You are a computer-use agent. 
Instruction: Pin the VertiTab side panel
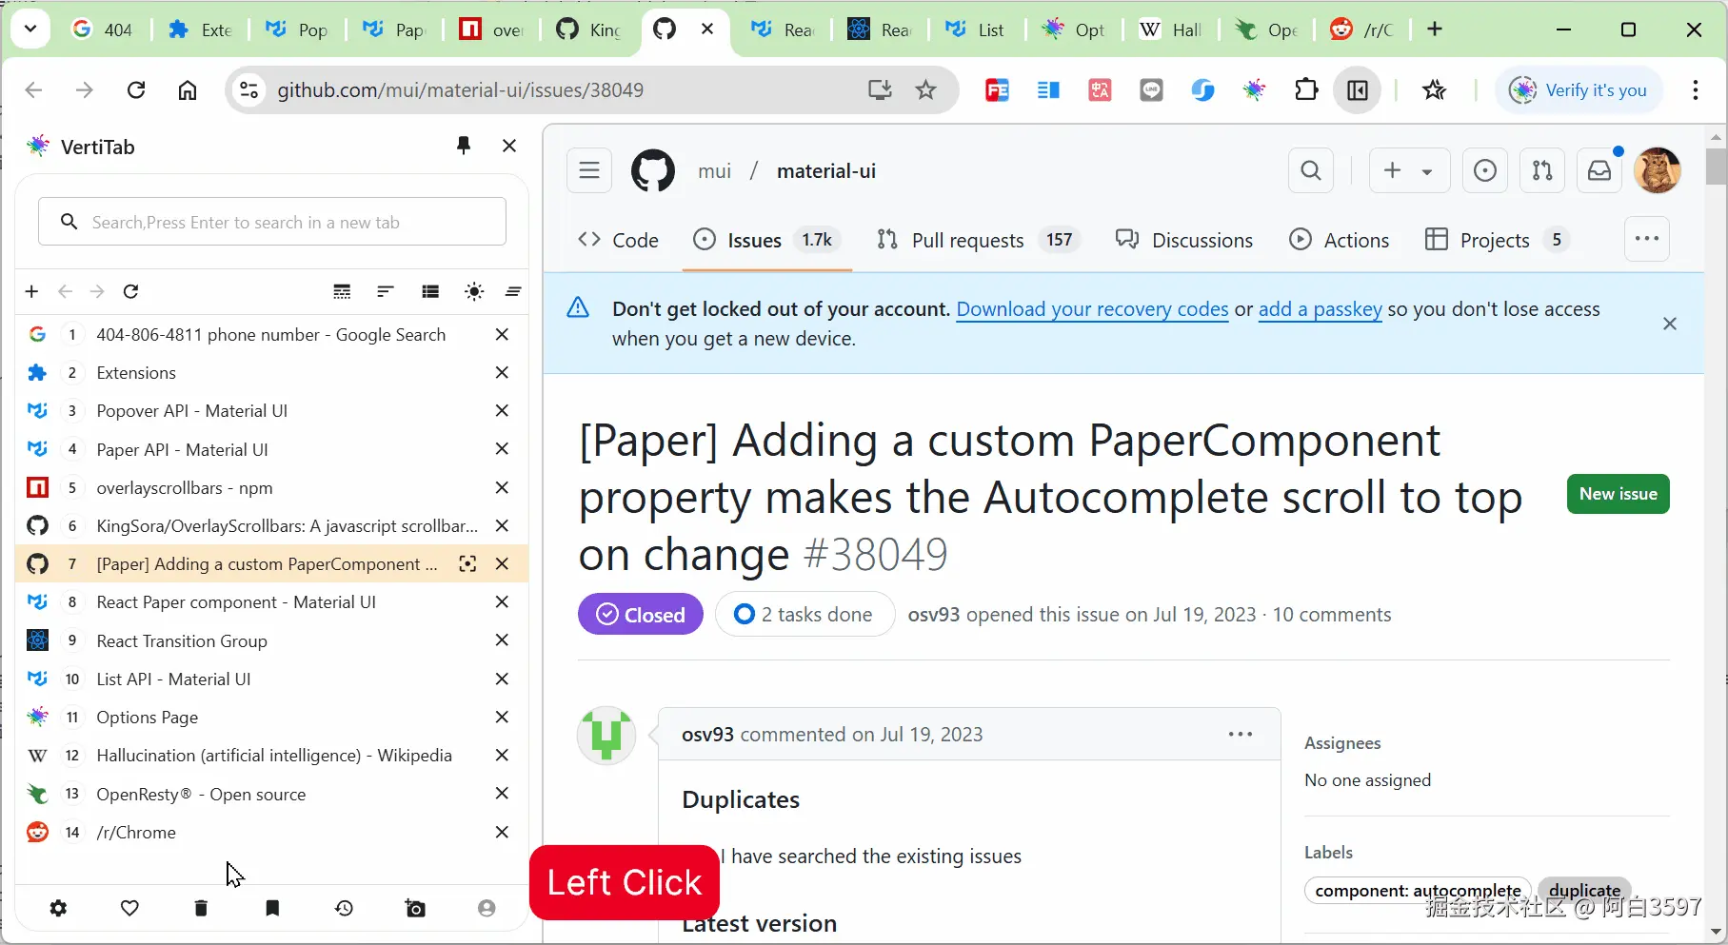point(464,146)
